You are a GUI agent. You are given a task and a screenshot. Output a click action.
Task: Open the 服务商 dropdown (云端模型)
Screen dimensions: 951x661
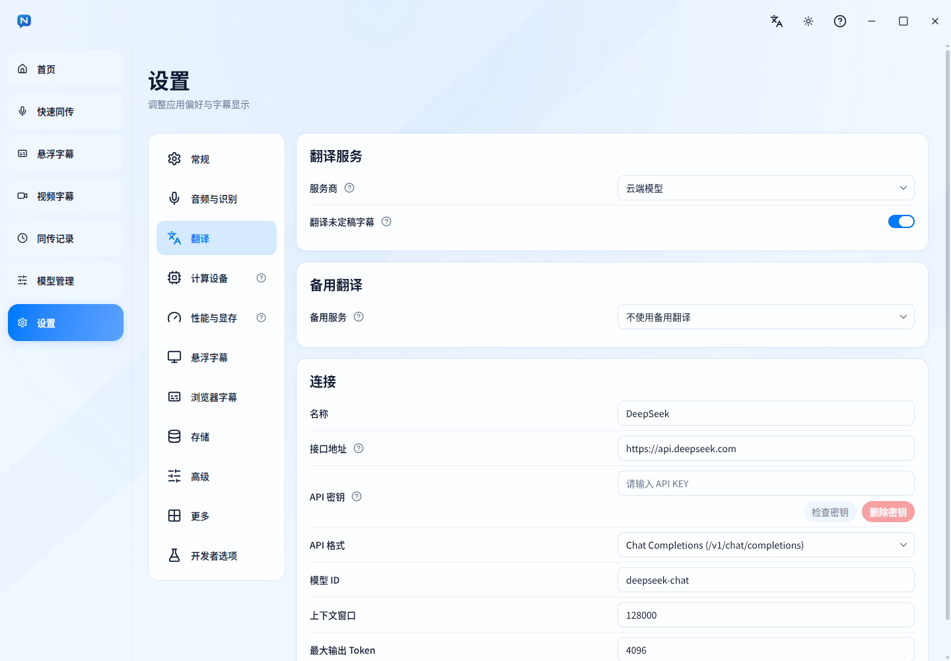766,188
